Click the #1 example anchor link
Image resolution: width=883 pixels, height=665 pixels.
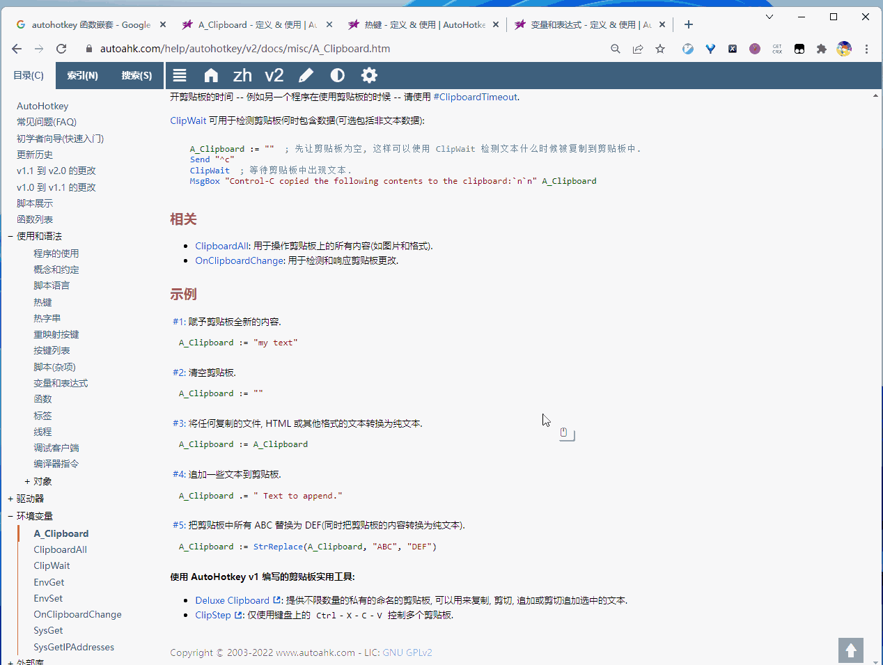point(178,322)
